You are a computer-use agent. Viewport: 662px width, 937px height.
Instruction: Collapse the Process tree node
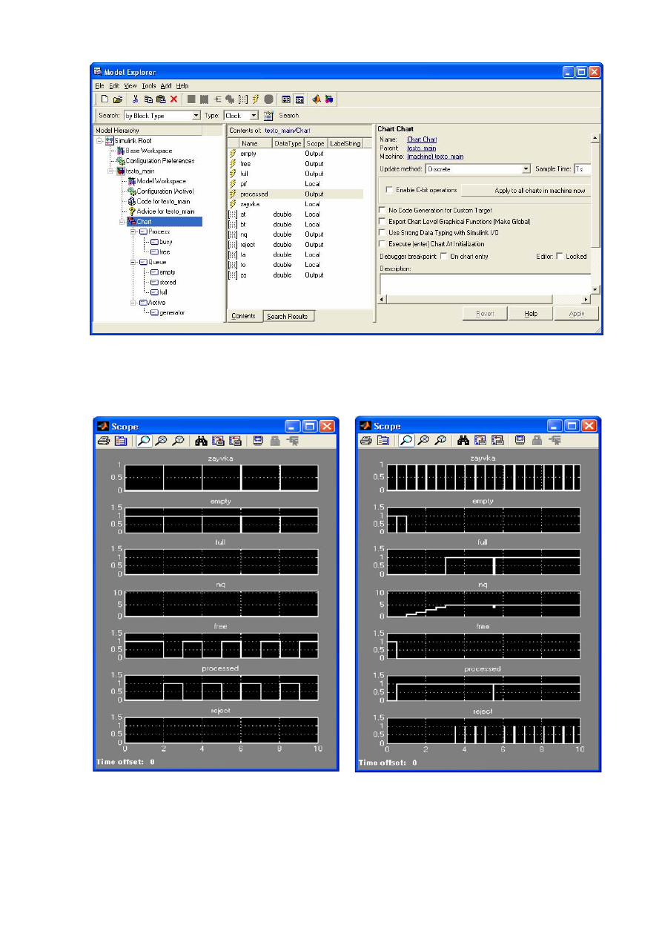[133, 231]
